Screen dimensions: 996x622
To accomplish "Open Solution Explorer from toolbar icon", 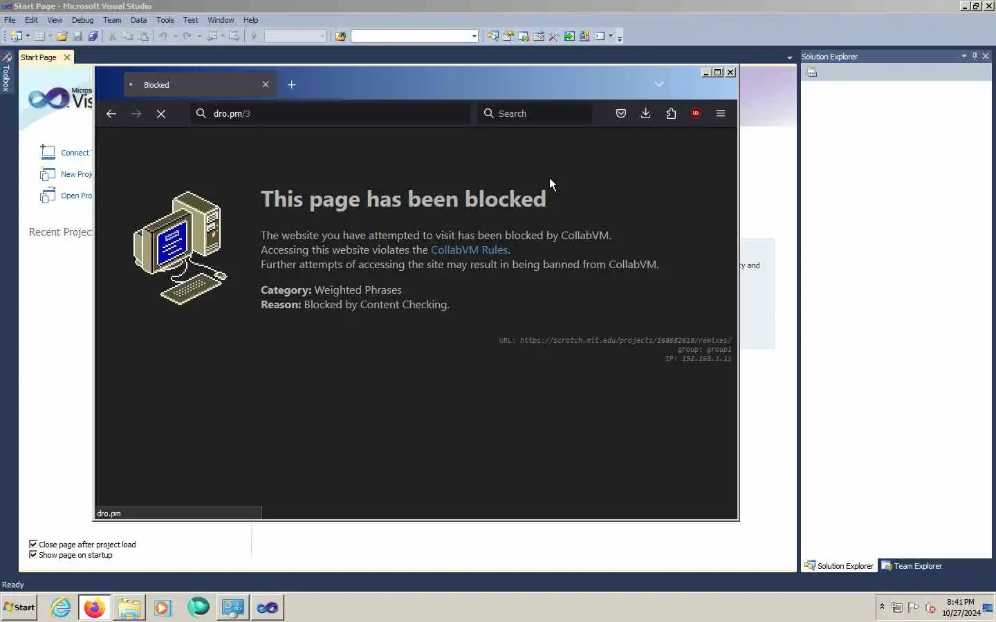I will [x=493, y=36].
